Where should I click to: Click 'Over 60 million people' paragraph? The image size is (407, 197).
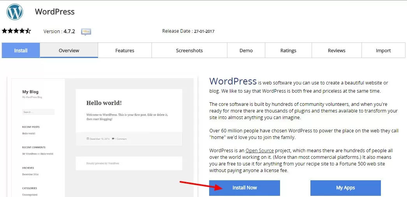pyautogui.click(x=304, y=134)
